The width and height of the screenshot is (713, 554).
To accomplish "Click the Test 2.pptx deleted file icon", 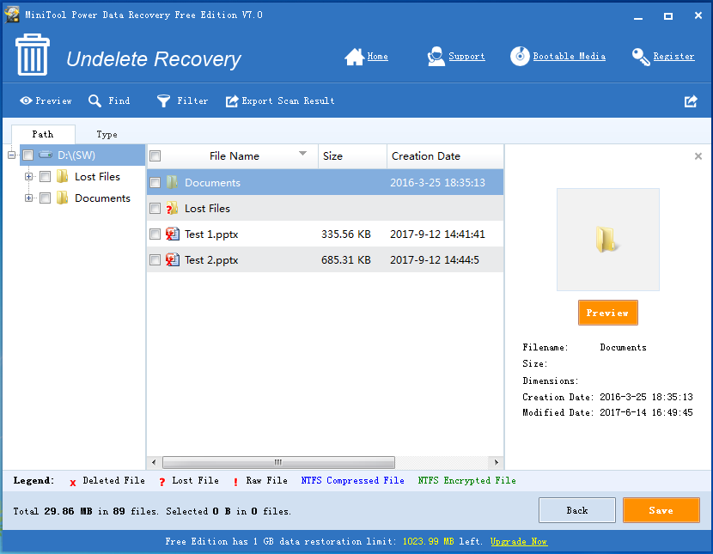I will (x=173, y=260).
